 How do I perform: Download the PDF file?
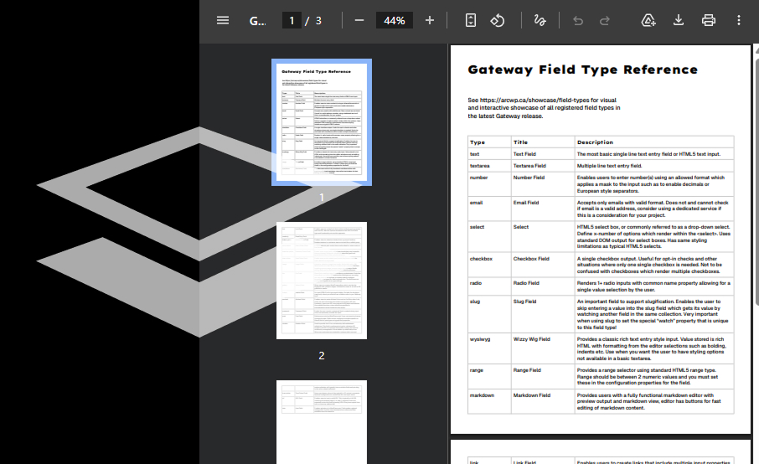(679, 20)
